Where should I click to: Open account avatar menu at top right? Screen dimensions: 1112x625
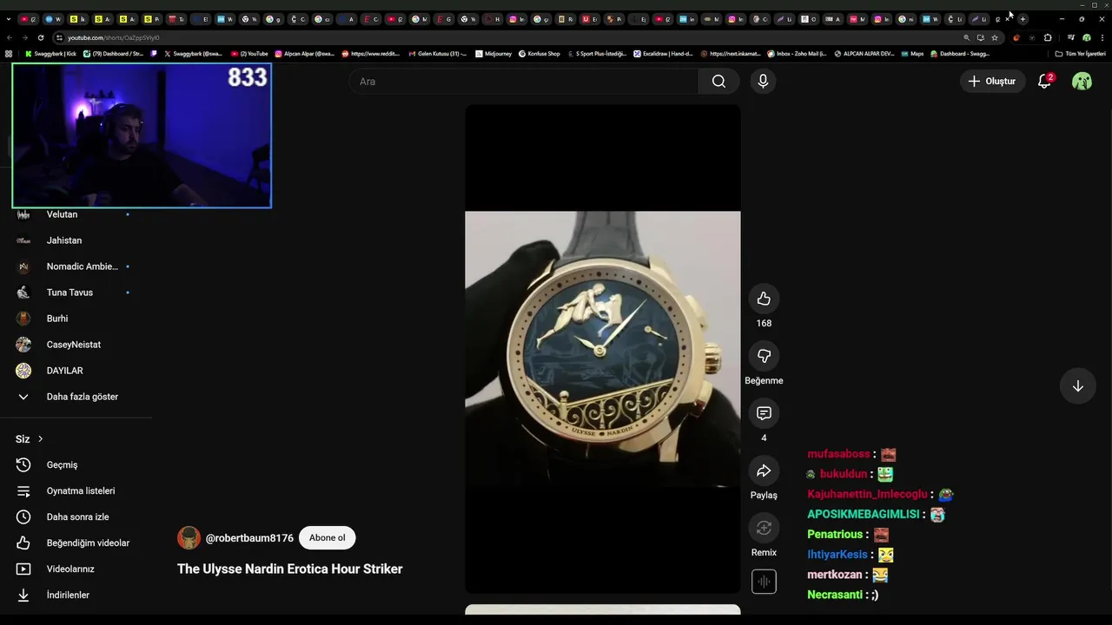pos(1082,81)
